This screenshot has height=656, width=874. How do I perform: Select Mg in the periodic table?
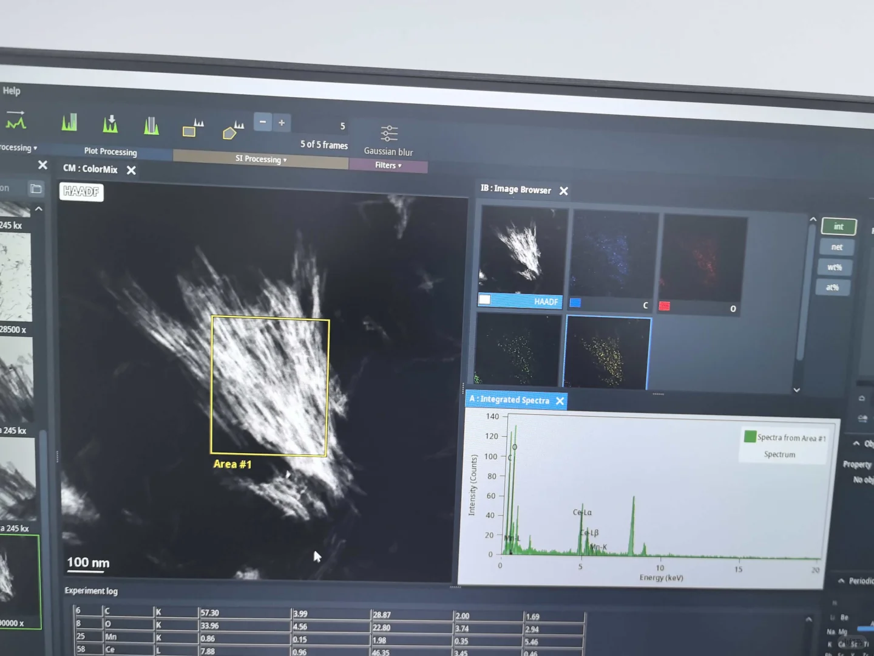point(843,632)
